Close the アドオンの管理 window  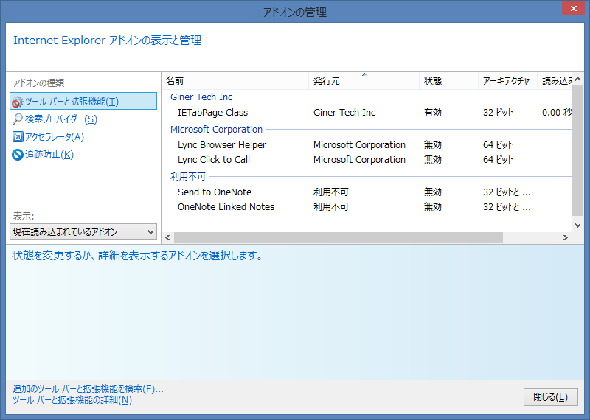574,8
